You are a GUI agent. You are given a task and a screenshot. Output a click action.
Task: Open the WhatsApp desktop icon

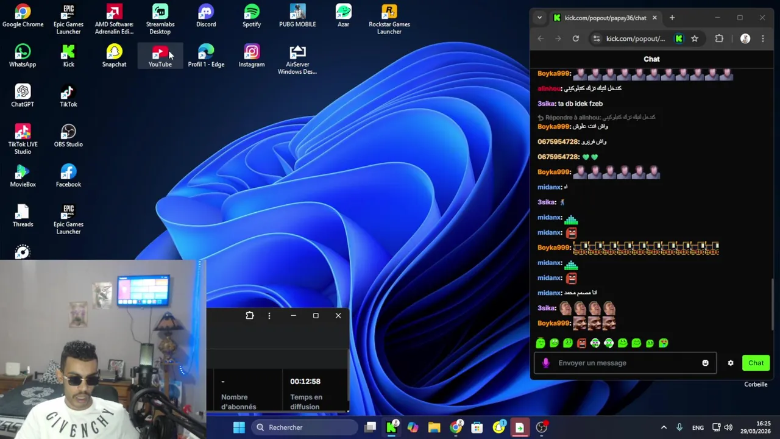pos(23,56)
